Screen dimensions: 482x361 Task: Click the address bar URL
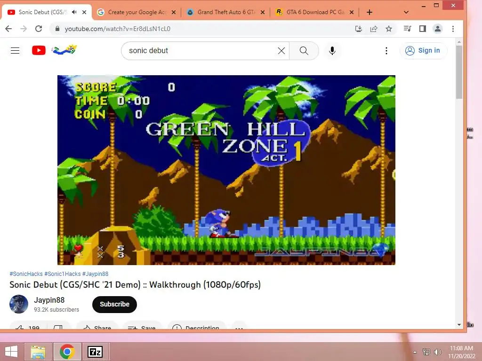pyautogui.click(x=117, y=29)
